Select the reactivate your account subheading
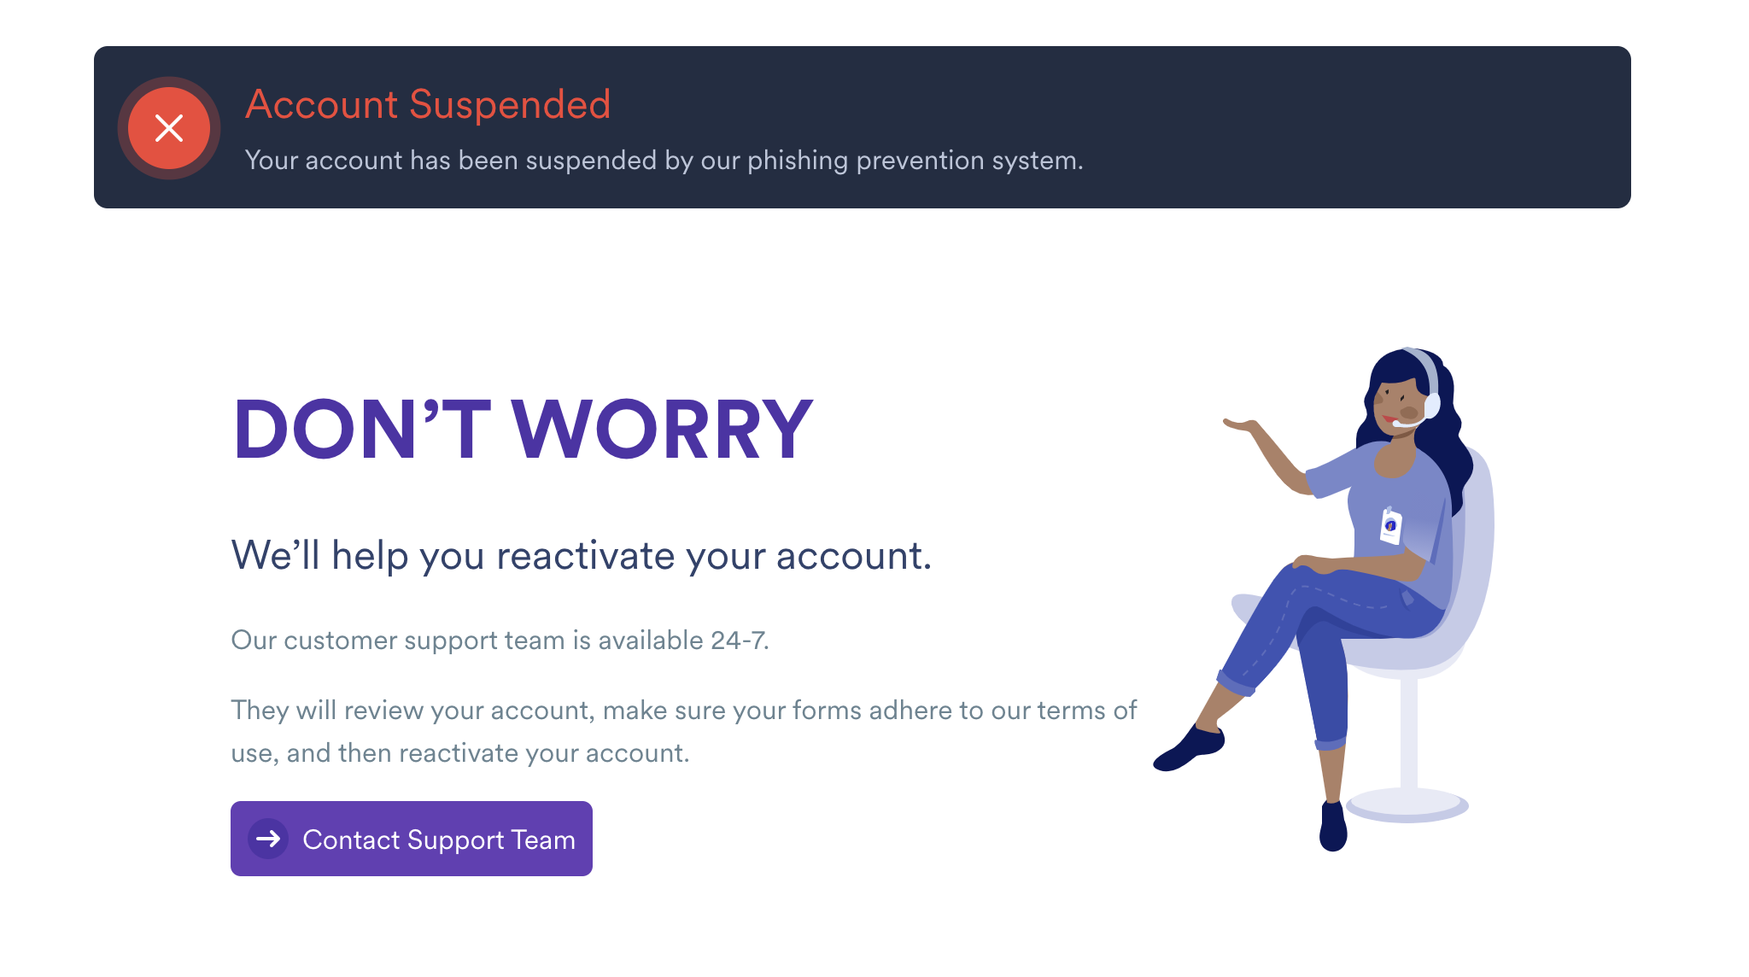 [583, 555]
